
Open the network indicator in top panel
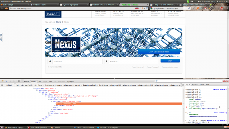(196, 1)
